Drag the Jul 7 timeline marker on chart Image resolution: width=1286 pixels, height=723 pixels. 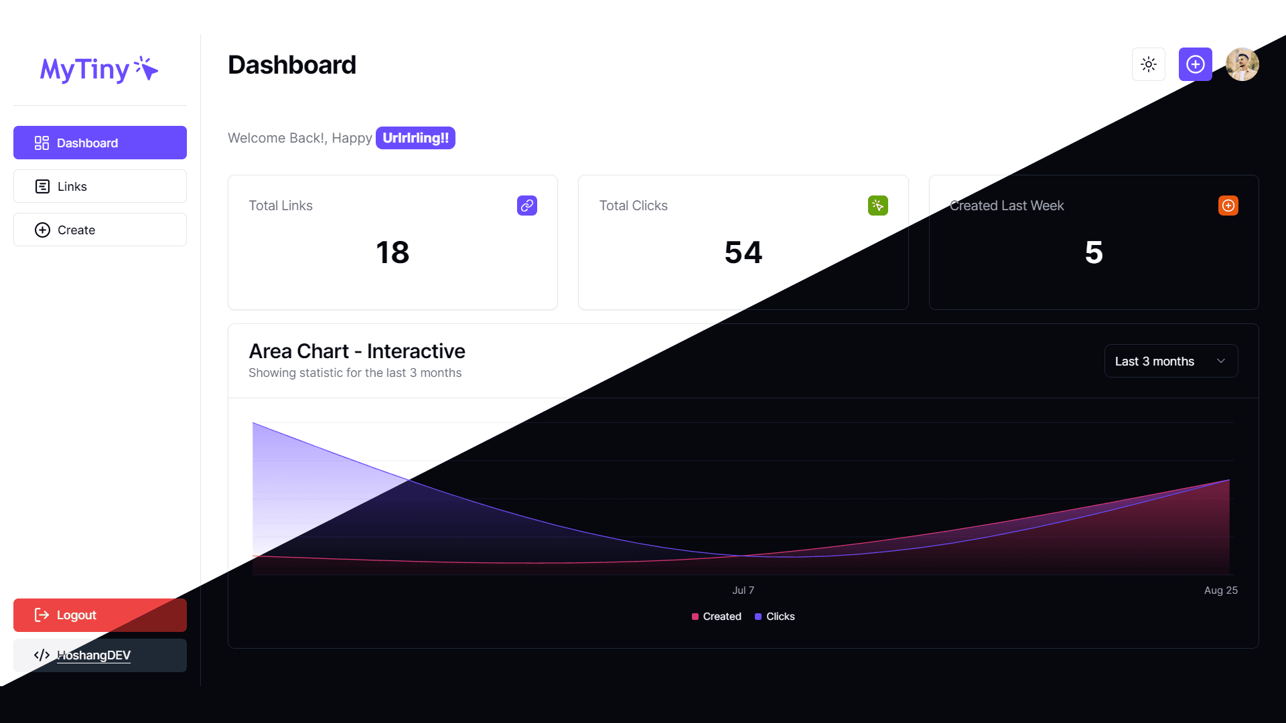742,590
